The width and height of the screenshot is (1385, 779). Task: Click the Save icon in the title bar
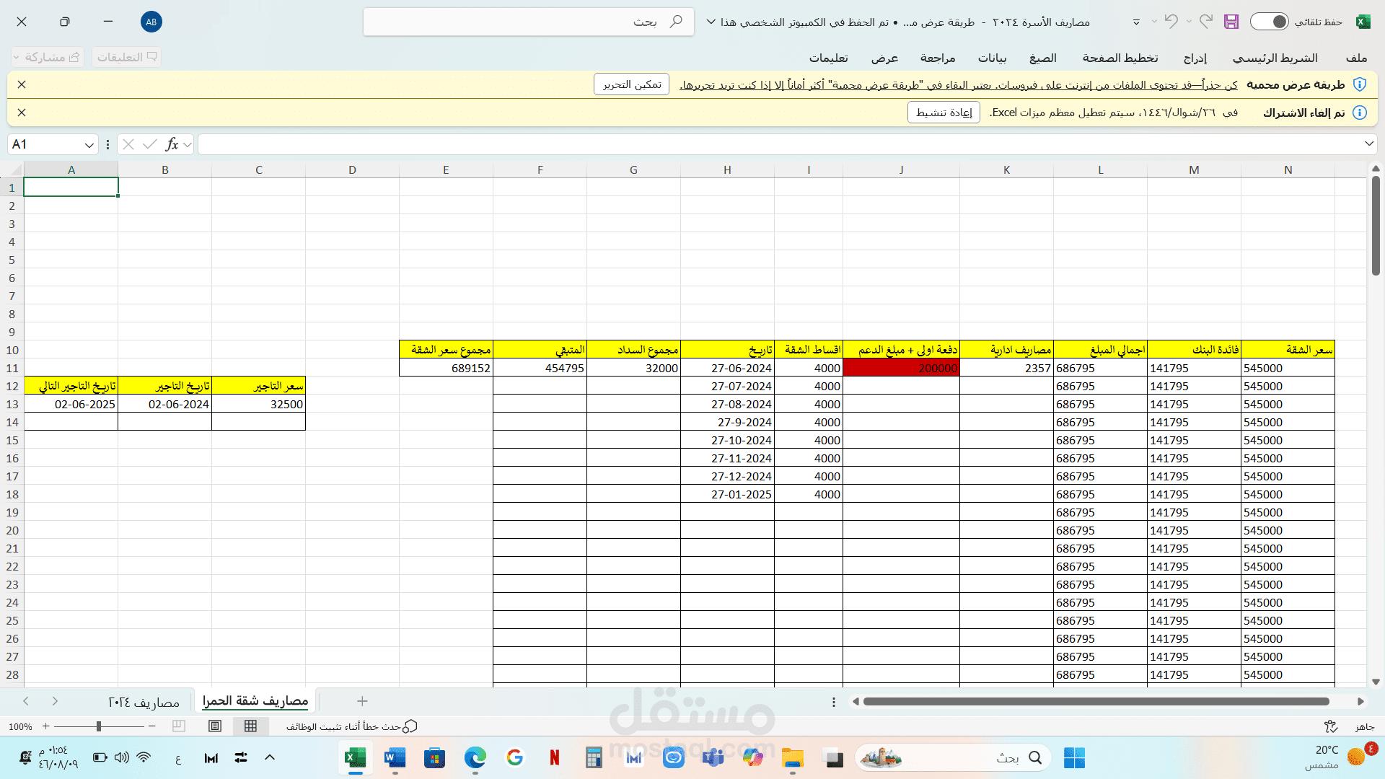[x=1231, y=22]
